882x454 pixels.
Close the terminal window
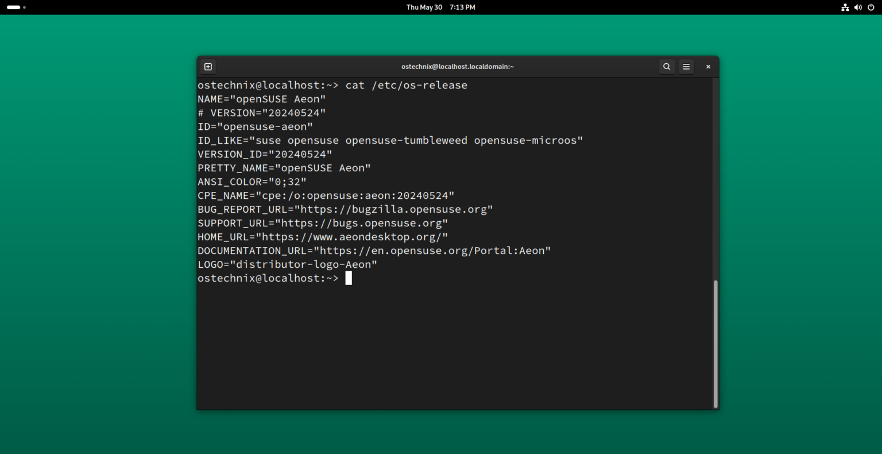(x=707, y=66)
